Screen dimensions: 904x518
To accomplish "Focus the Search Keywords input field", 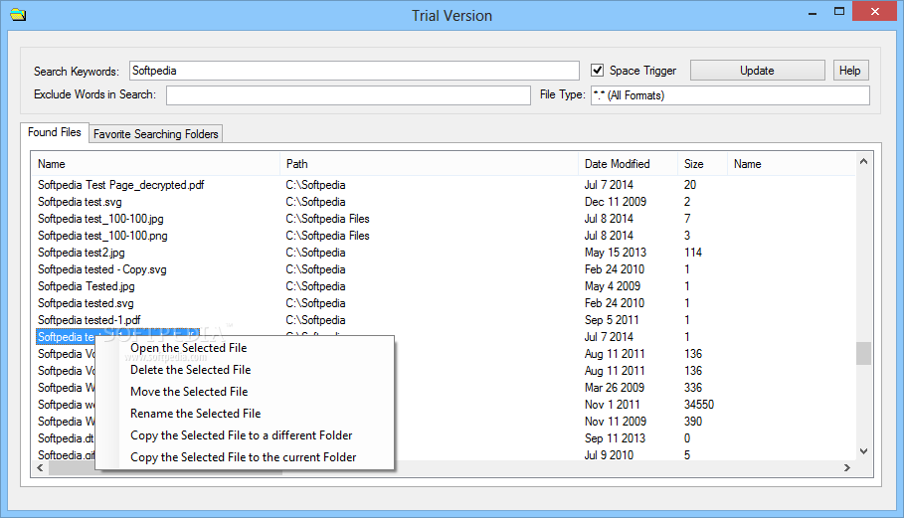I will (354, 71).
